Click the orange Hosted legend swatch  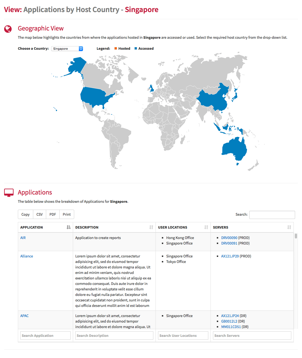[116, 48]
